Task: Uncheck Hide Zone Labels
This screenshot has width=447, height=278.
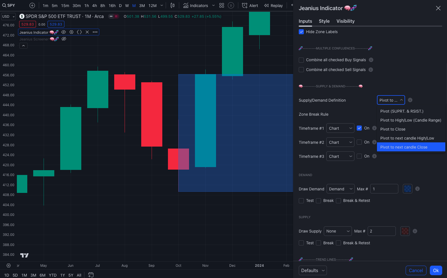Action: click(301, 32)
